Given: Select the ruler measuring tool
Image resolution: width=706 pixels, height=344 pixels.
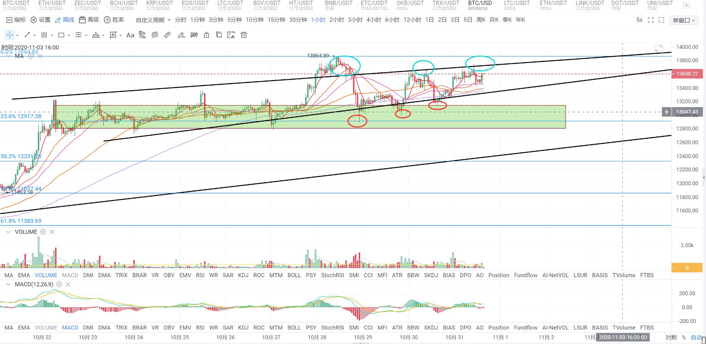Looking at the screenshot, I should point(167,35).
